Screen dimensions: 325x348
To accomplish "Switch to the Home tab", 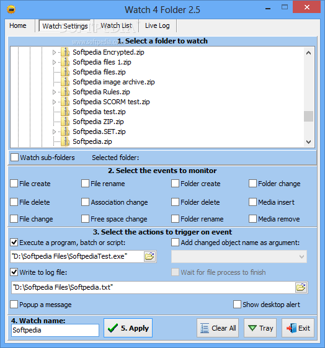I will click(x=18, y=26).
